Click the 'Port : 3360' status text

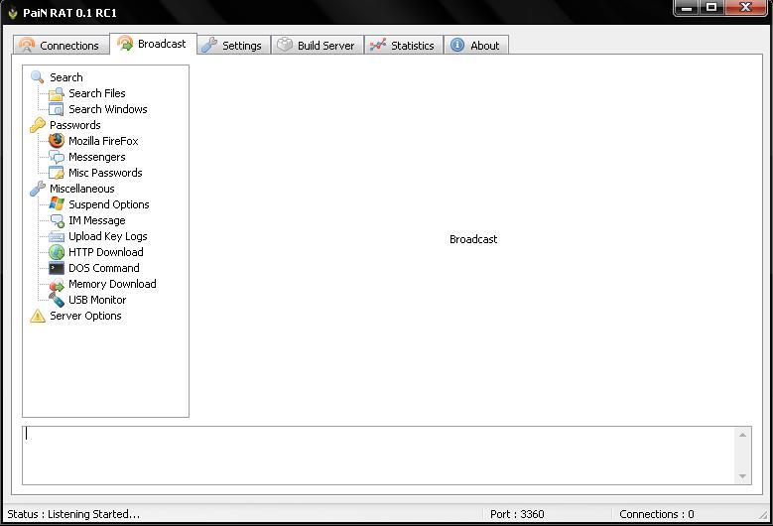click(517, 514)
